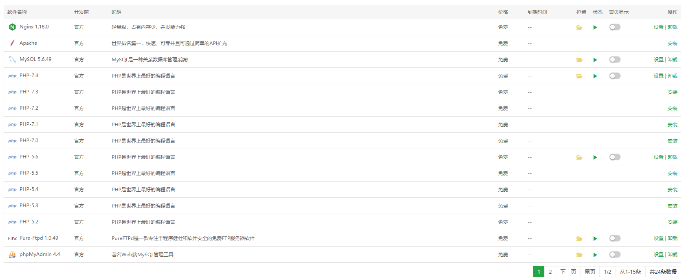This screenshot has width=686, height=277.
Task: Open settings (设置) for MySQL 5.6.49
Action: 658,60
